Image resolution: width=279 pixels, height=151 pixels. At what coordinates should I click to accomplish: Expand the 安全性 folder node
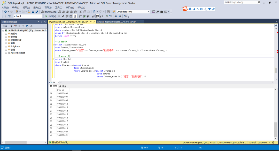[x=6, y=37]
